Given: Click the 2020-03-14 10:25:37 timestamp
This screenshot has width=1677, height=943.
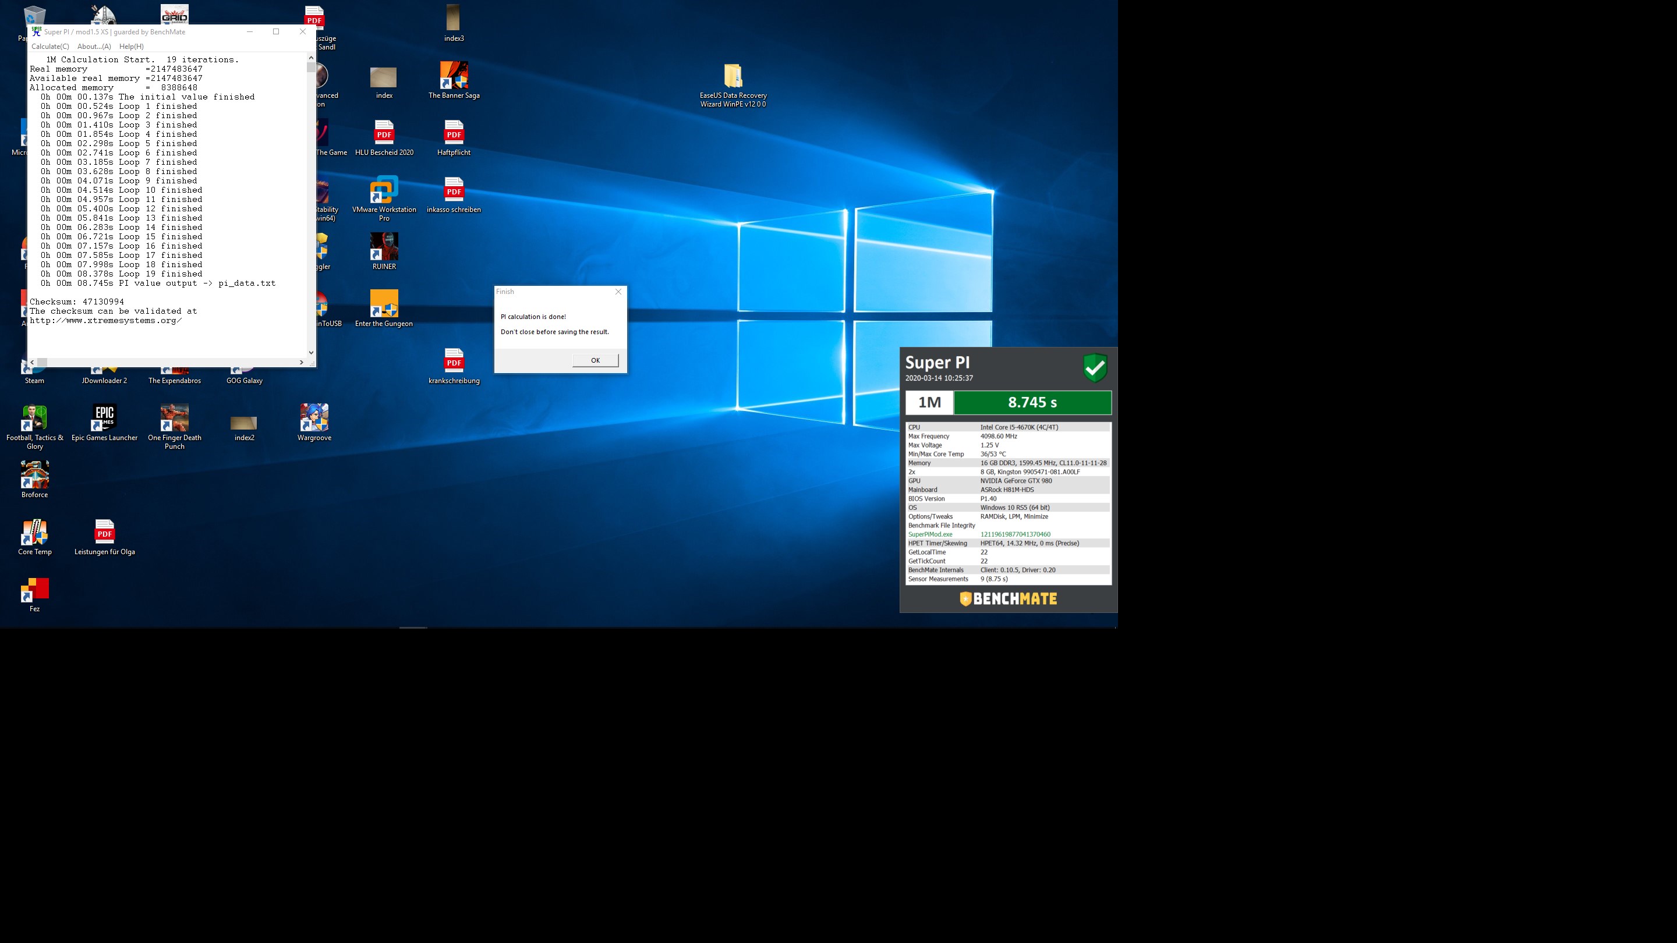Looking at the screenshot, I should (x=939, y=378).
